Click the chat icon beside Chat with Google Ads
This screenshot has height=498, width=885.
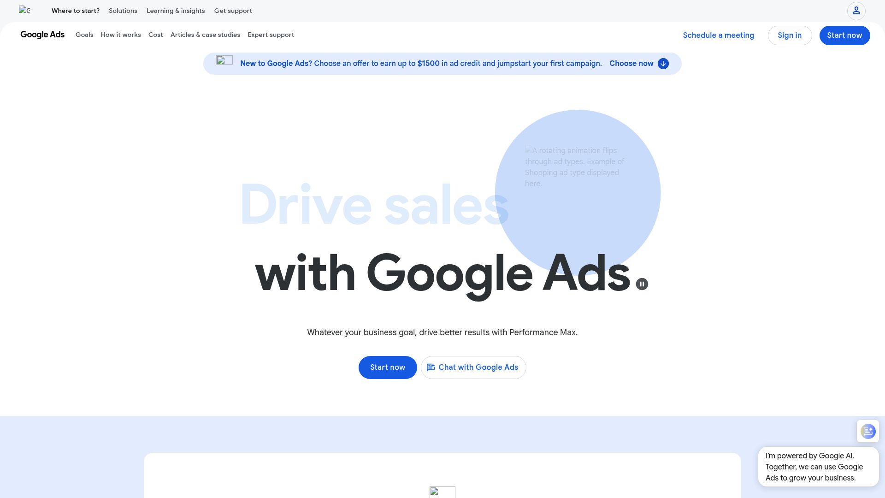coord(431,368)
